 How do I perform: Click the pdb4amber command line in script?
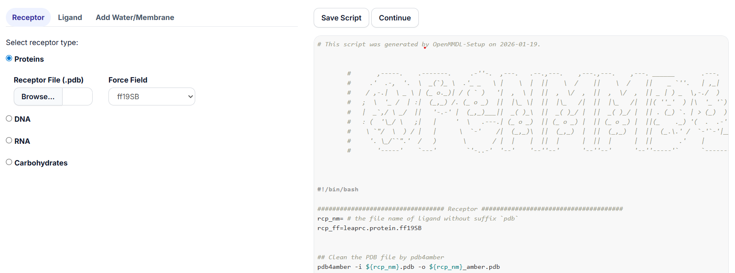point(408,267)
